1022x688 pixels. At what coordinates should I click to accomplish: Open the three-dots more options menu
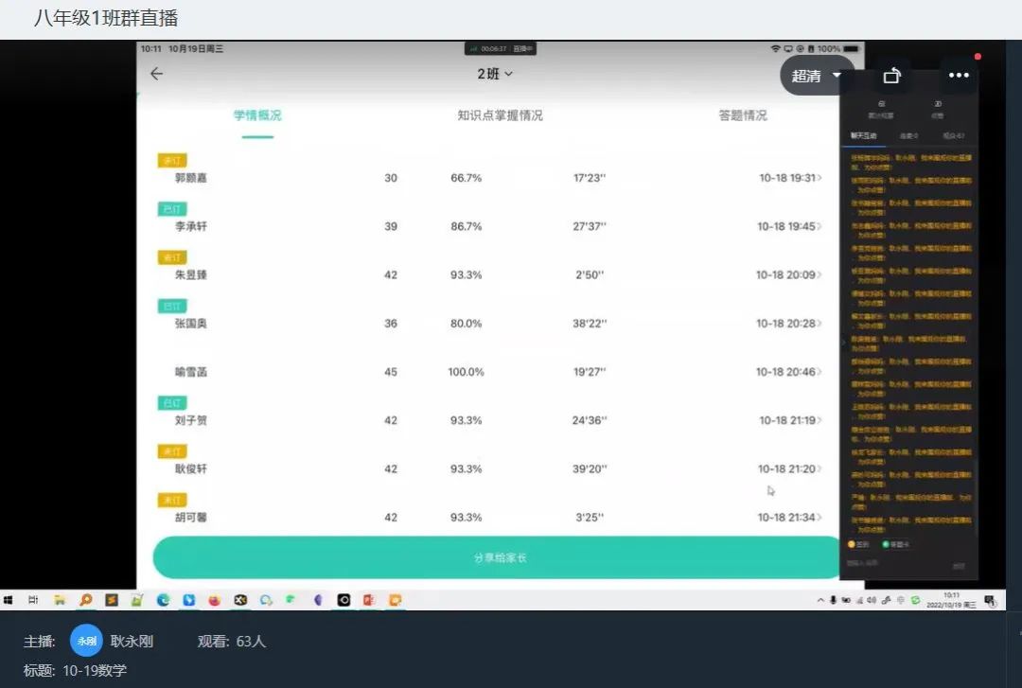(x=959, y=76)
